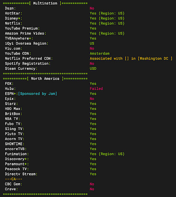Click the Multination section header
Viewport: 176px width, 197px height.
pyautogui.click(x=45, y=3)
